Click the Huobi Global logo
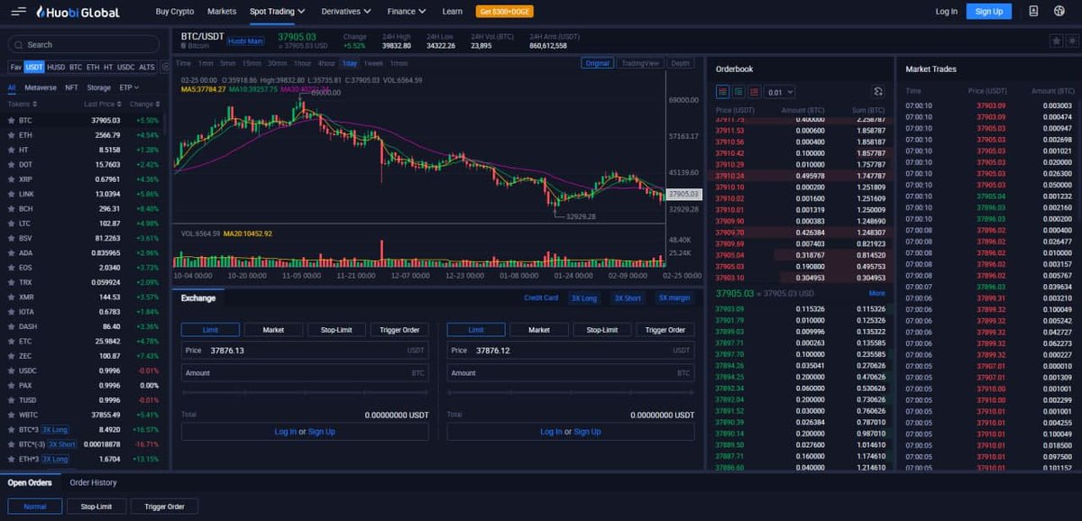The height and width of the screenshot is (521, 1082). (80, 12)
